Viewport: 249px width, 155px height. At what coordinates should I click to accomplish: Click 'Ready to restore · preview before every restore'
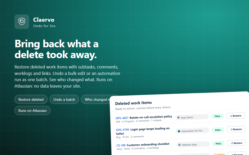[143, 108]
